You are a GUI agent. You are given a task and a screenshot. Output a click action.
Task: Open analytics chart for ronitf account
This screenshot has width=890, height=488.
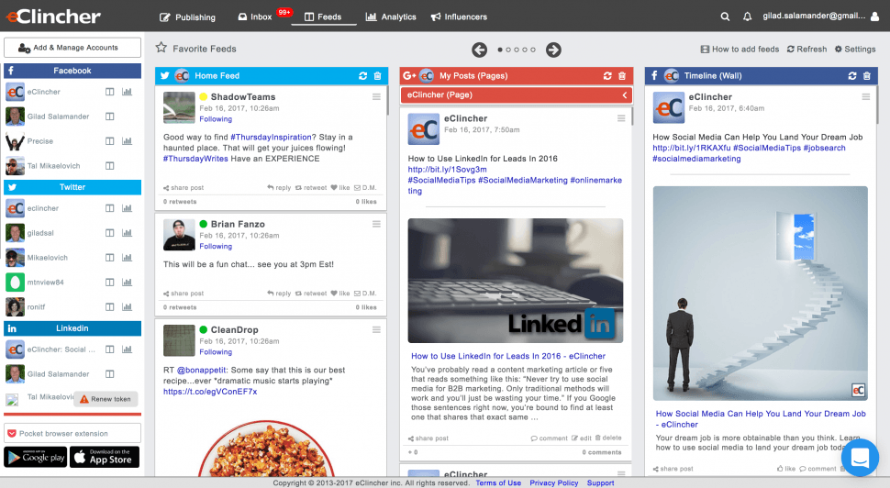(x=128, y=307)
